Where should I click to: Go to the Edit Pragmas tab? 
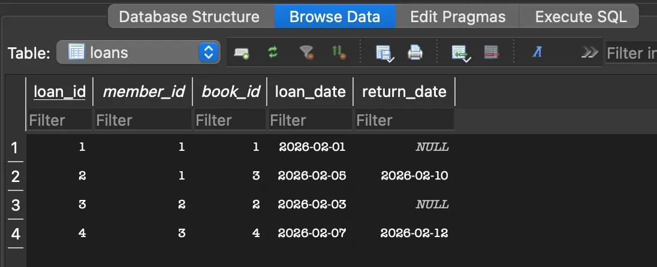click(458, 17)
